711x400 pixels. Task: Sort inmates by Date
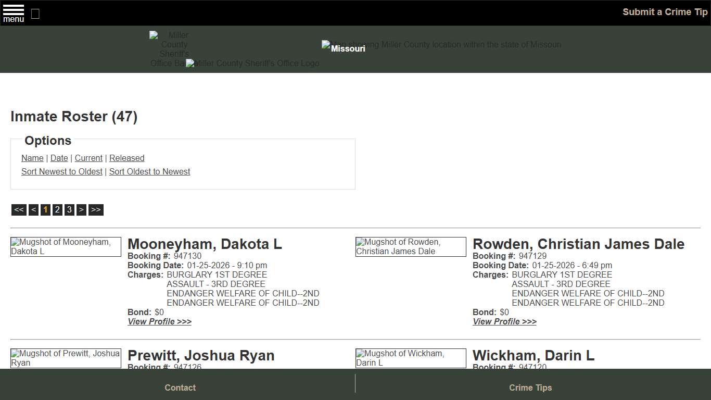pos(59,158)
